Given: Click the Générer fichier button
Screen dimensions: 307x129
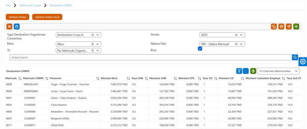Looking at the screenshot, I should click(x=18, y=17).
